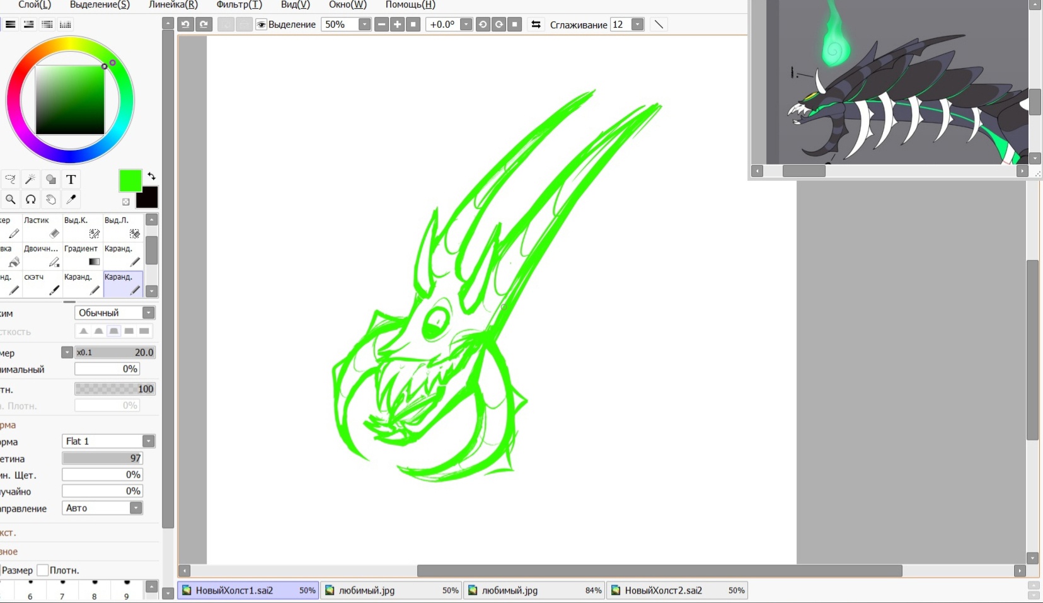Viewport: 1043px width, 603px height.
Task: Select the Hand pan tool
Action: tap(50, 200)
